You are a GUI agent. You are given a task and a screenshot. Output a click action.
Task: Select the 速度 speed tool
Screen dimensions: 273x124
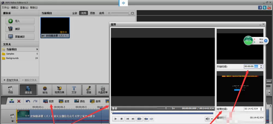(x=64, y=101)
